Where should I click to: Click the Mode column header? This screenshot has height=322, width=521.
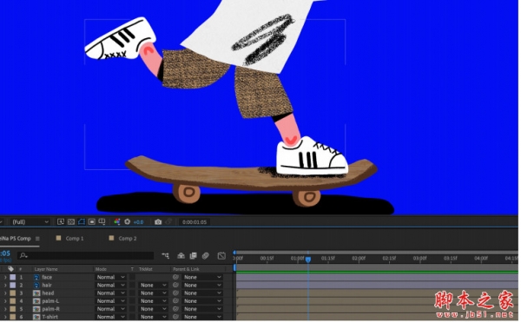point(101,269)
